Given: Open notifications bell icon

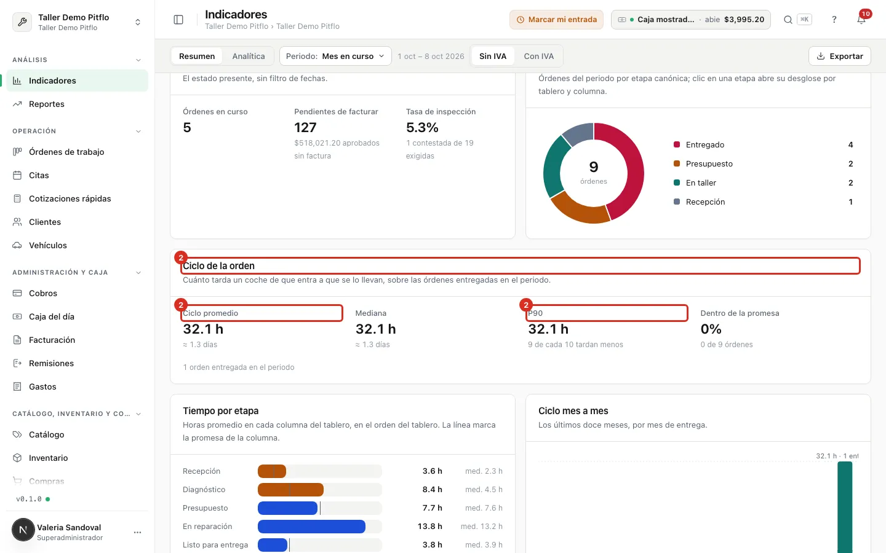Looking at the screenshot, I should 861,20.
